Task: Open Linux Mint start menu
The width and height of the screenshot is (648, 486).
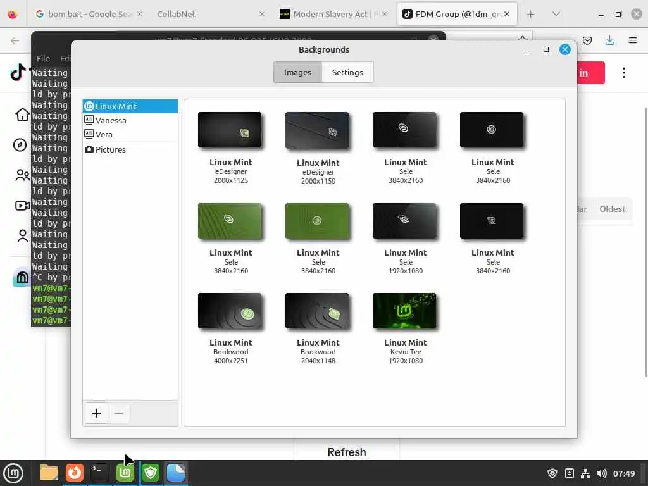Action: [x=13, y=473]
